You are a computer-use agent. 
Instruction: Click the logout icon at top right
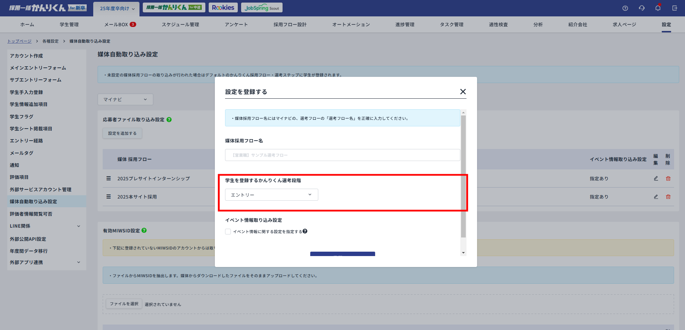[674, 7]
